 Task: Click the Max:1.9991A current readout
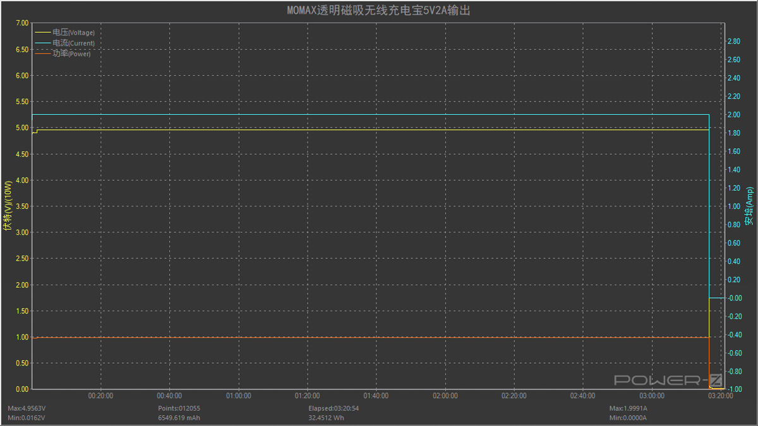coord(628,408)
